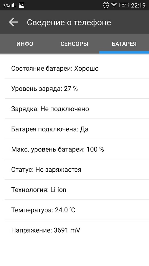This screenshot has height=266, width=149.
Task: Tap the battery indicator showing 27
Action: point(124,5)
